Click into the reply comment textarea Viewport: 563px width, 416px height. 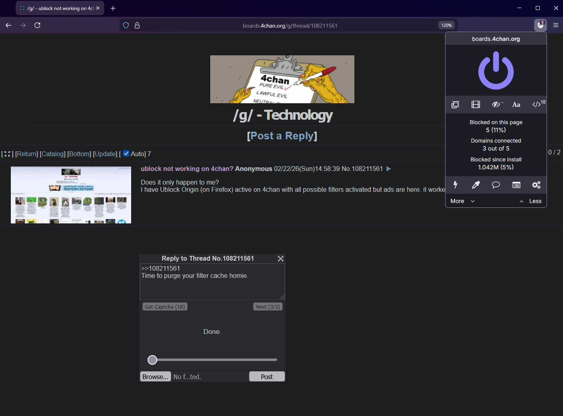click(x=213, y=281)
